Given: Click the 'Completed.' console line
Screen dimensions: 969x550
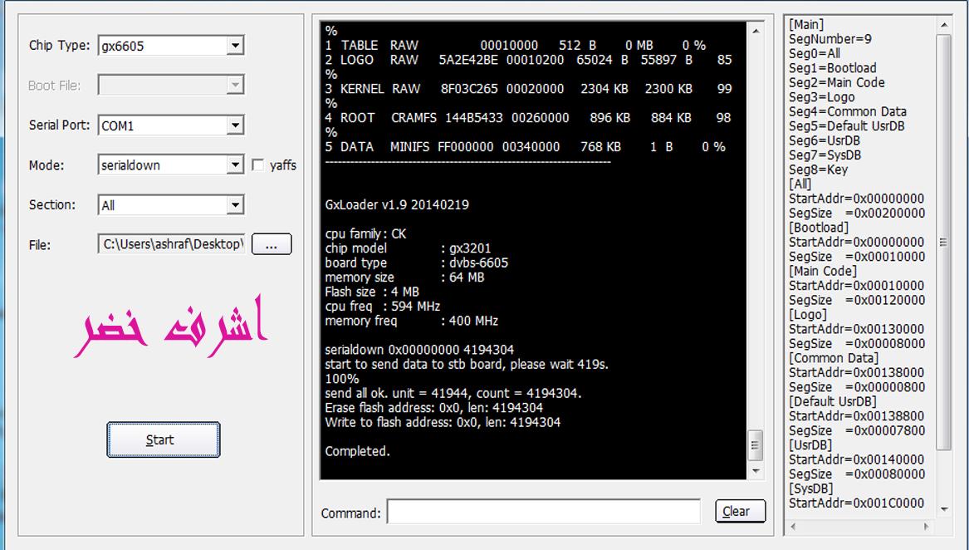Looking at the screenshot, I should 357,451.
